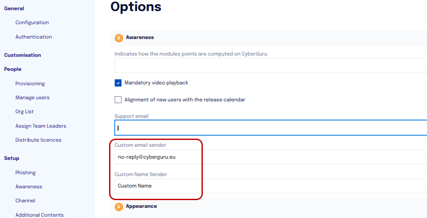Select Org List in the sidebar
Screen dimensions: 427x218
tap(24, 112)
